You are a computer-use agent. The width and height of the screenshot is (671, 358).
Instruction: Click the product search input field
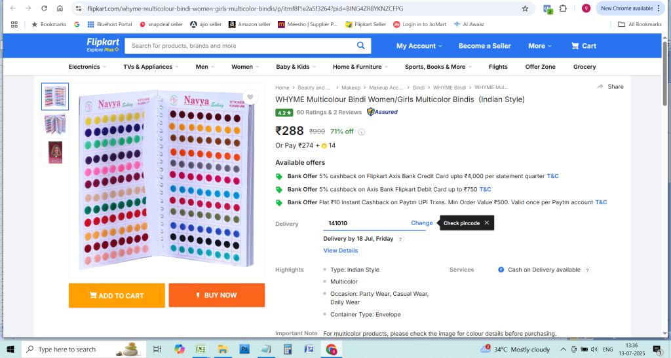(x=240, y=46)
